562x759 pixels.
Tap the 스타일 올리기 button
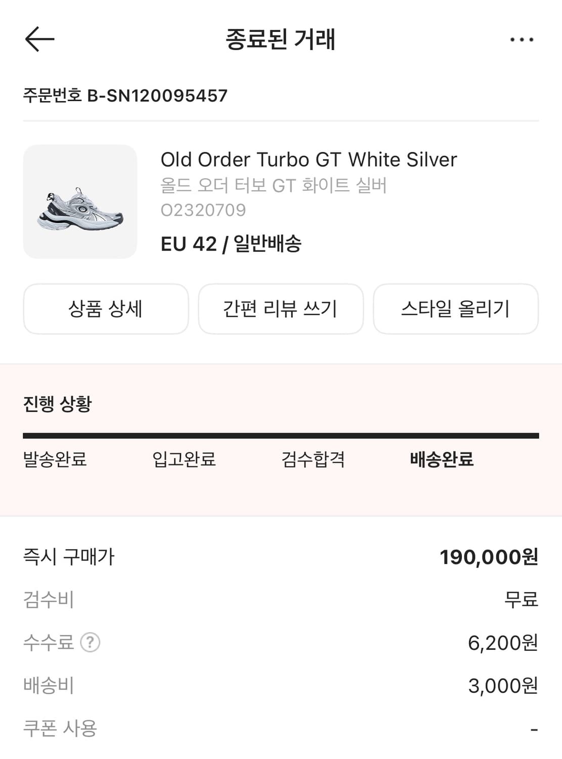pyautogui.click(x=455, y=309)
